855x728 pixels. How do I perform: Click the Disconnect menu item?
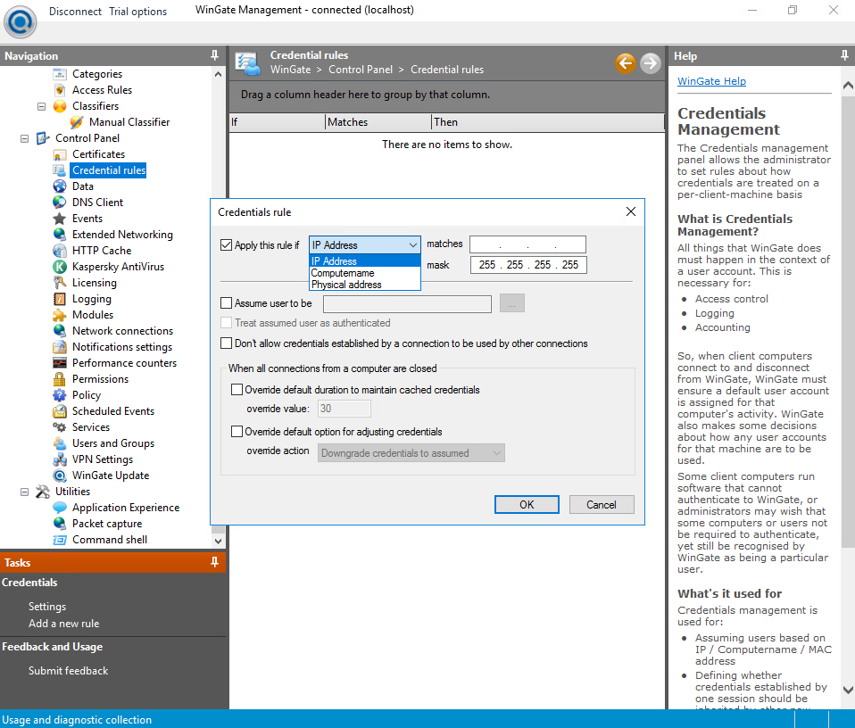pyautogui.click(x=75, y=12)
